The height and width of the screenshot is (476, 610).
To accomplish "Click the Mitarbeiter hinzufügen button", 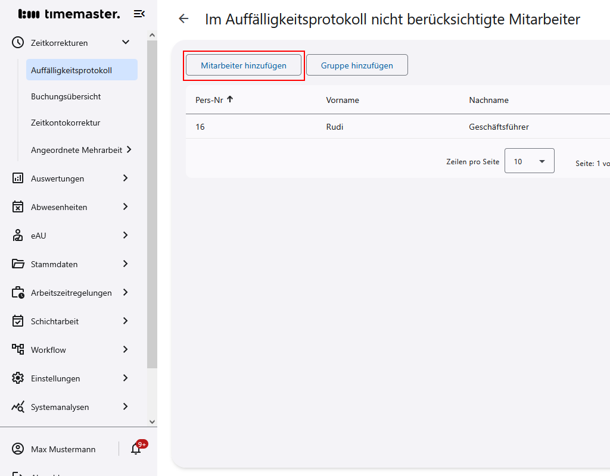I will [243, 65].
